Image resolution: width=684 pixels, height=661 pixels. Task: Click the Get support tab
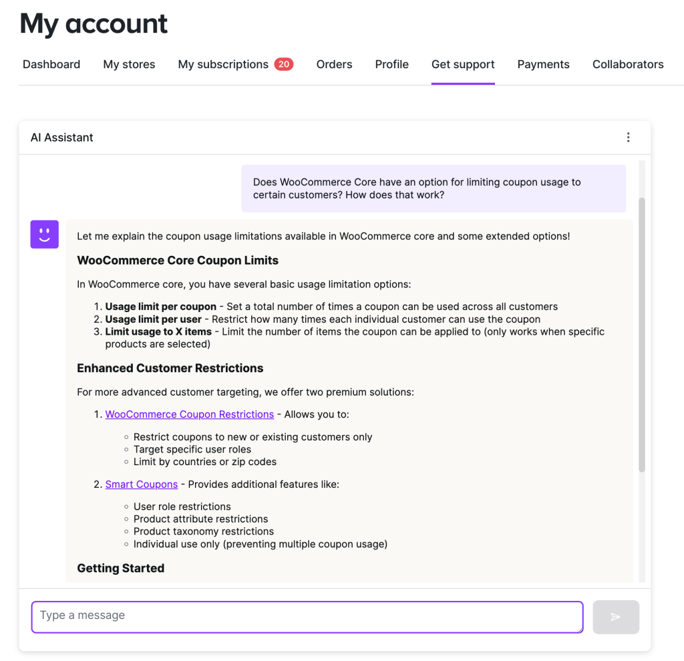[x=463, y=64]
